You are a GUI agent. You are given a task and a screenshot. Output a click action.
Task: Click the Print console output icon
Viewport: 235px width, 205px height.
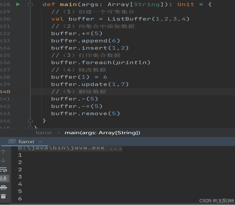tap(4, 187)
